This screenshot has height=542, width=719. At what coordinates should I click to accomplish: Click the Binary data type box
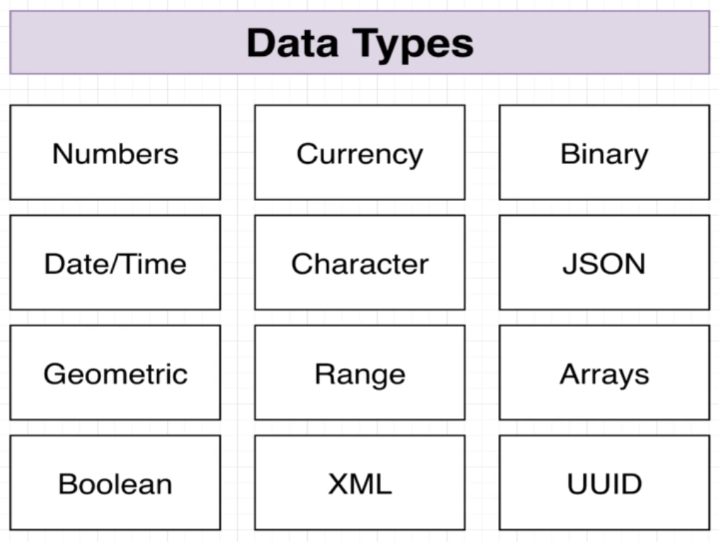point(604,153)
